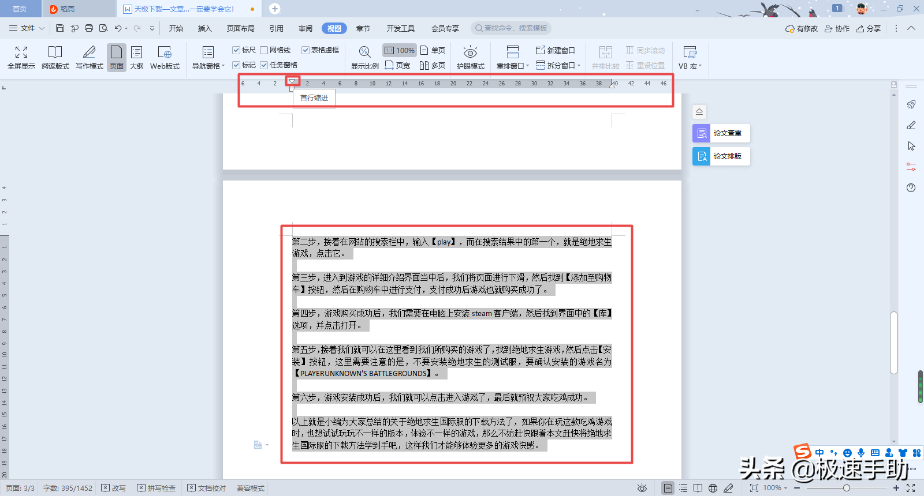Toggle 文档校对 in the status bar
Viewport: 924px width, 496px height.
pyautogui.click(x=207, y=488)
